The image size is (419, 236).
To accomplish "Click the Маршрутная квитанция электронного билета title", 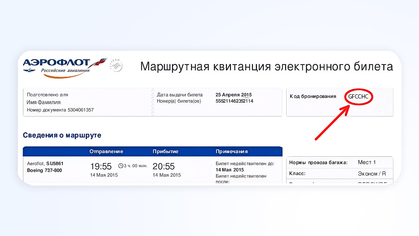I will click(x=266, y=66).
